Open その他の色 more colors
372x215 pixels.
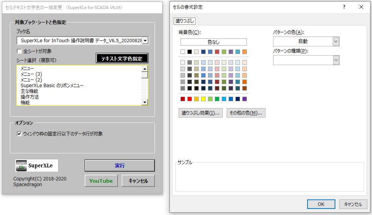click(246, 113)
